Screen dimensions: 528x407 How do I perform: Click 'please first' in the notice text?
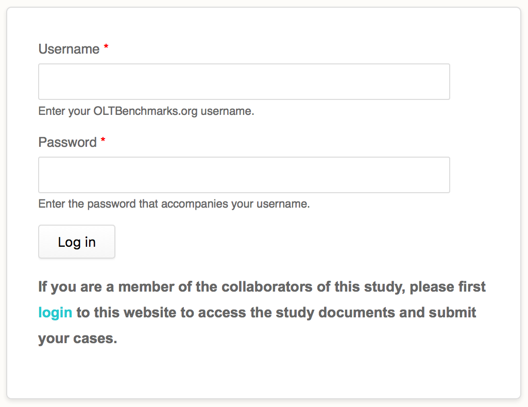pyautogui.click(x=448, y=286)
